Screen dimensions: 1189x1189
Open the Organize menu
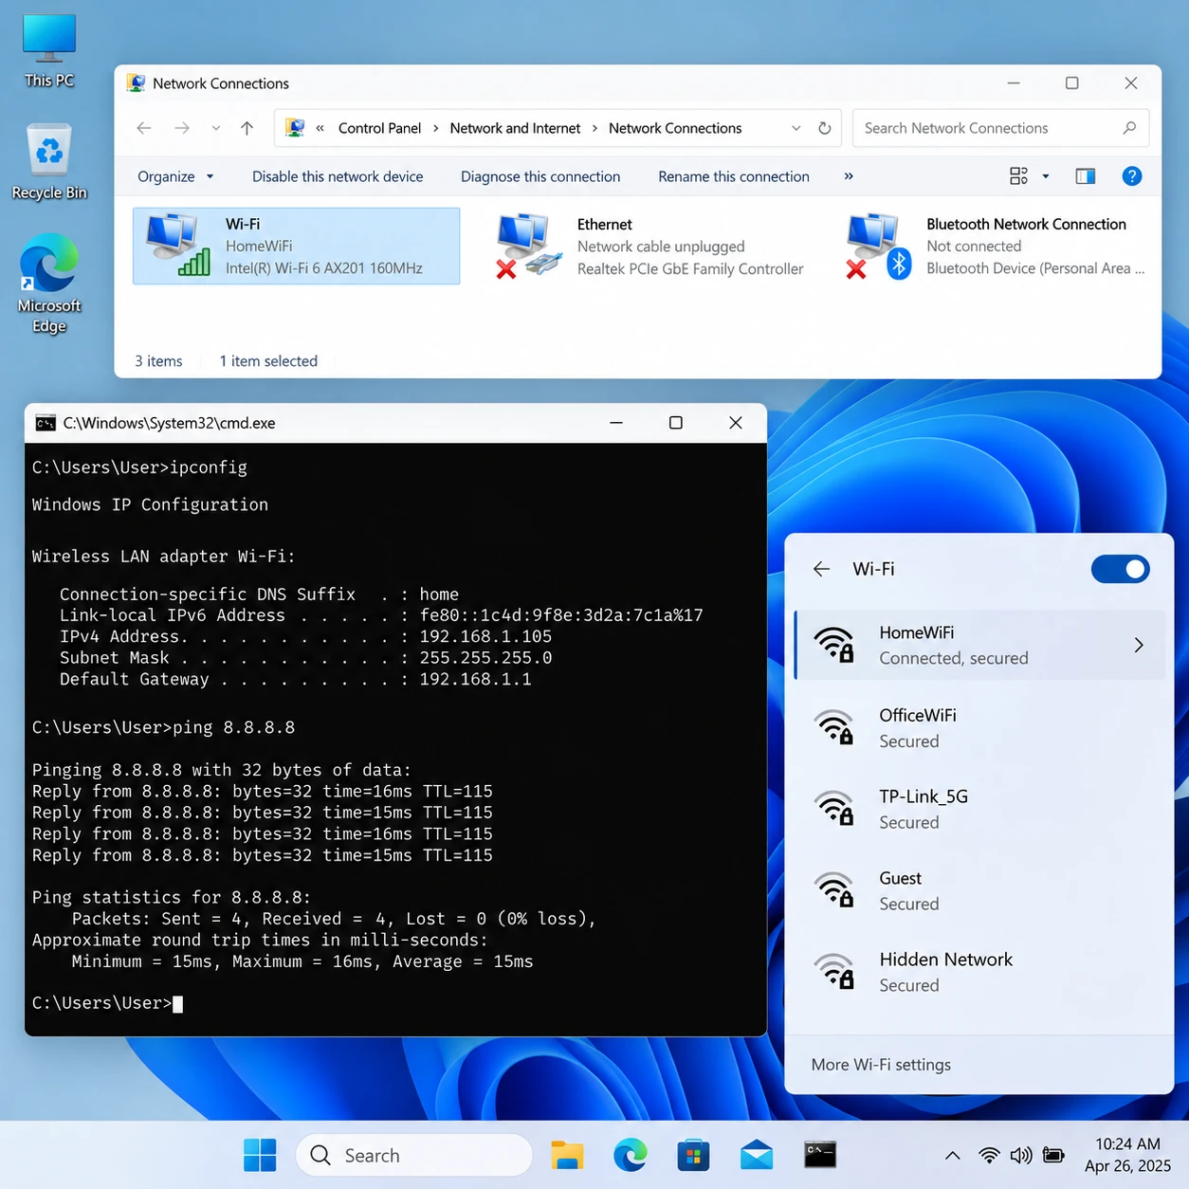[175, 176]
